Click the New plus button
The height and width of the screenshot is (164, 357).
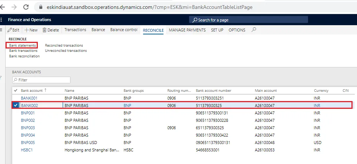coord(31,30)
